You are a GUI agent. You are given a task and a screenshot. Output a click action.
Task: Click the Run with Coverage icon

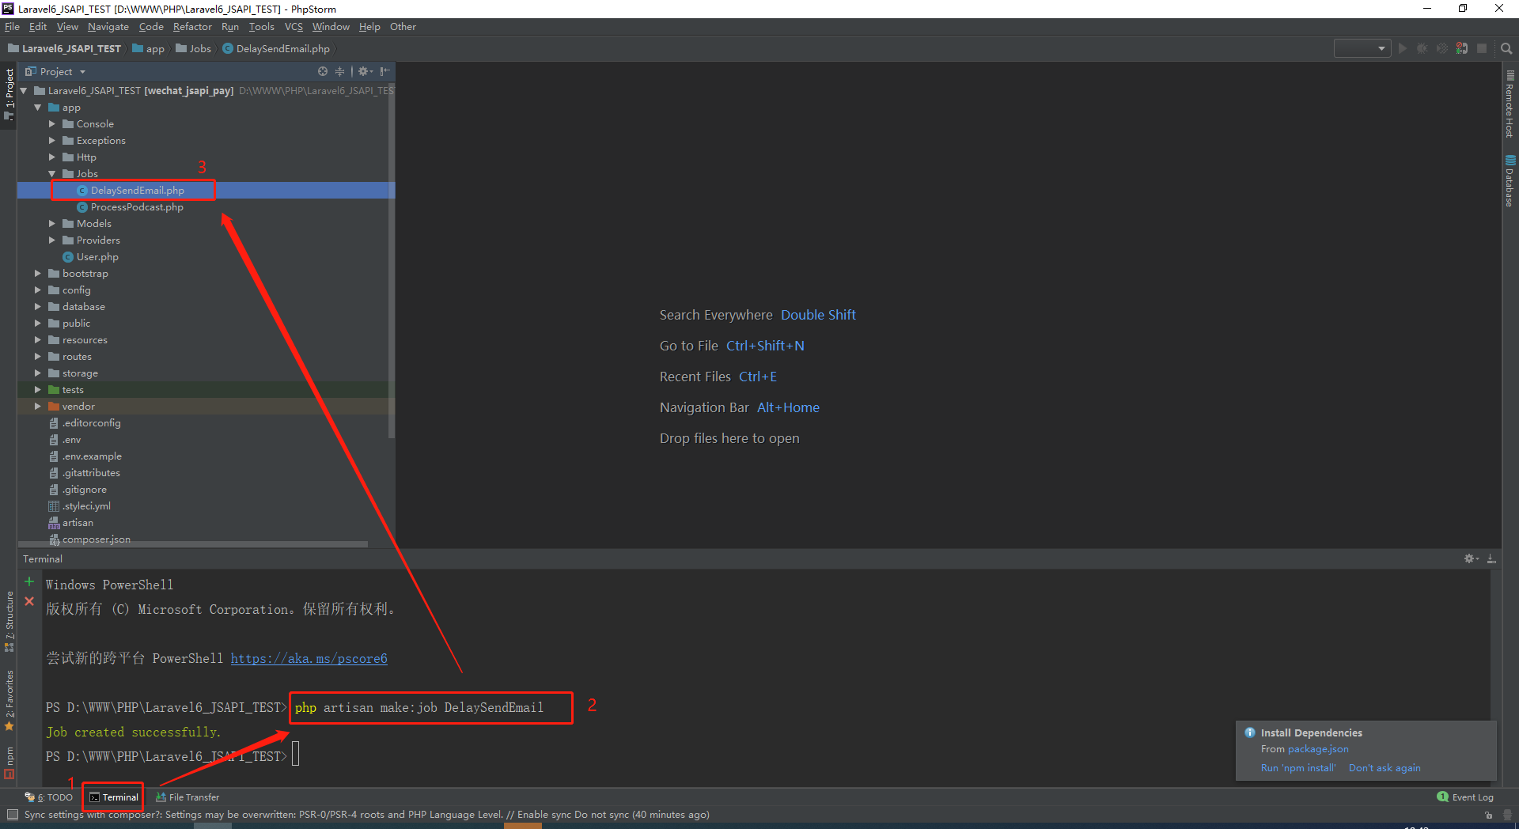(1442, 48)
